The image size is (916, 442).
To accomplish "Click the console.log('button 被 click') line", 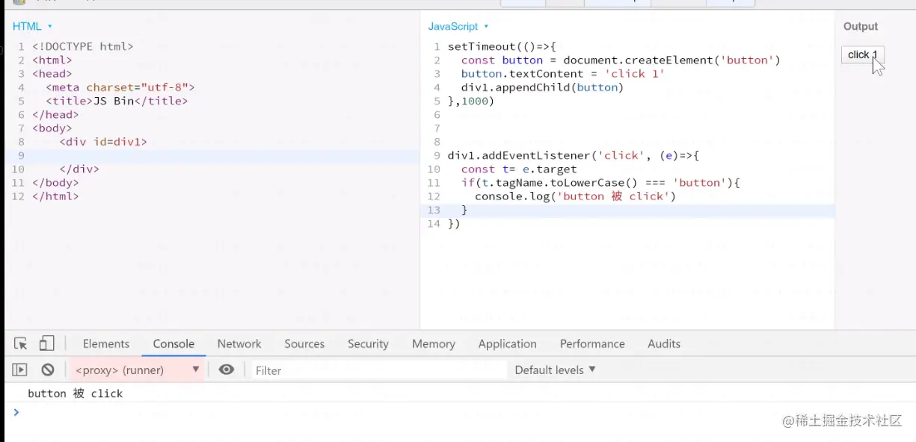I will point(575,196).
